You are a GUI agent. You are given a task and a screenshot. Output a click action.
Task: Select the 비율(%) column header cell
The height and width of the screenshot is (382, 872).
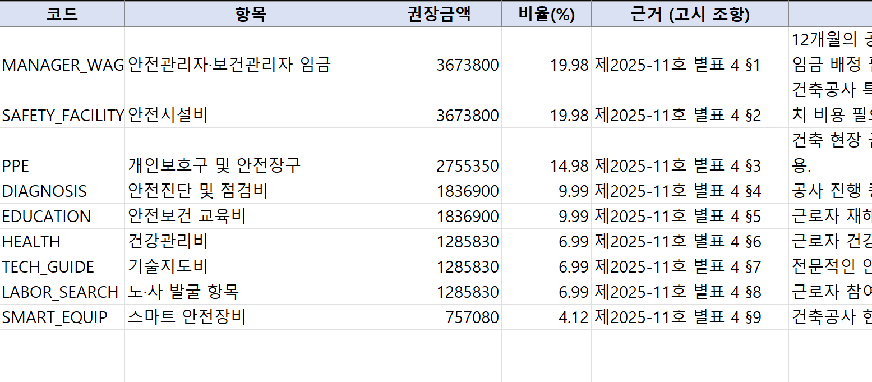[546, 14]
